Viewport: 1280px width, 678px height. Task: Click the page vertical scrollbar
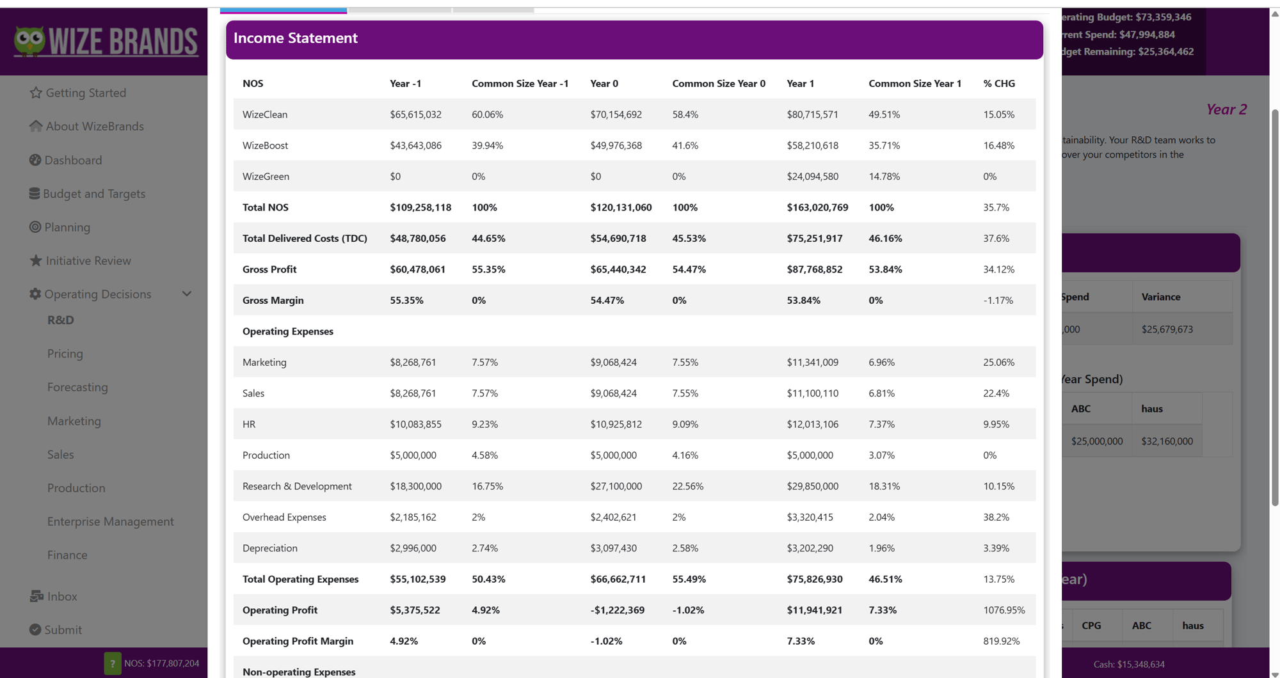pyautogui.click(x=1274, y=307)
